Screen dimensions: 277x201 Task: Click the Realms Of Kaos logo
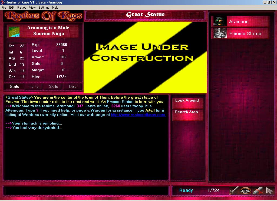pos(44,16)
